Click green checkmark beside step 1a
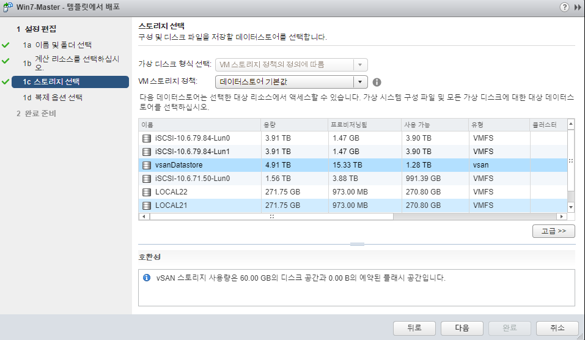This screenshot has width=585, height=340. [6, 45]
